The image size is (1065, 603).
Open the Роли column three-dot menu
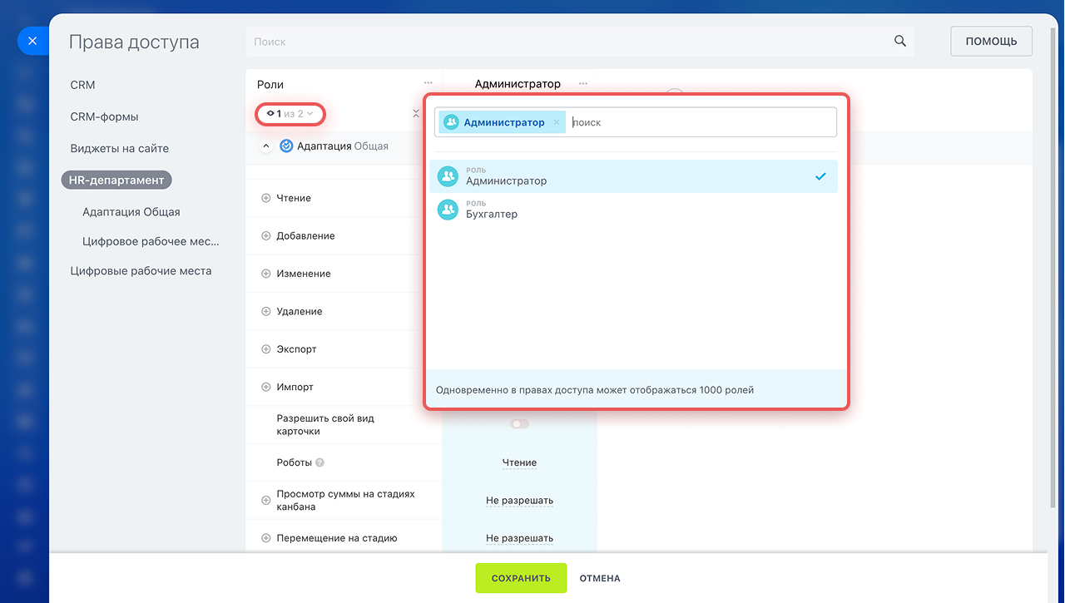tap(428, 83)
